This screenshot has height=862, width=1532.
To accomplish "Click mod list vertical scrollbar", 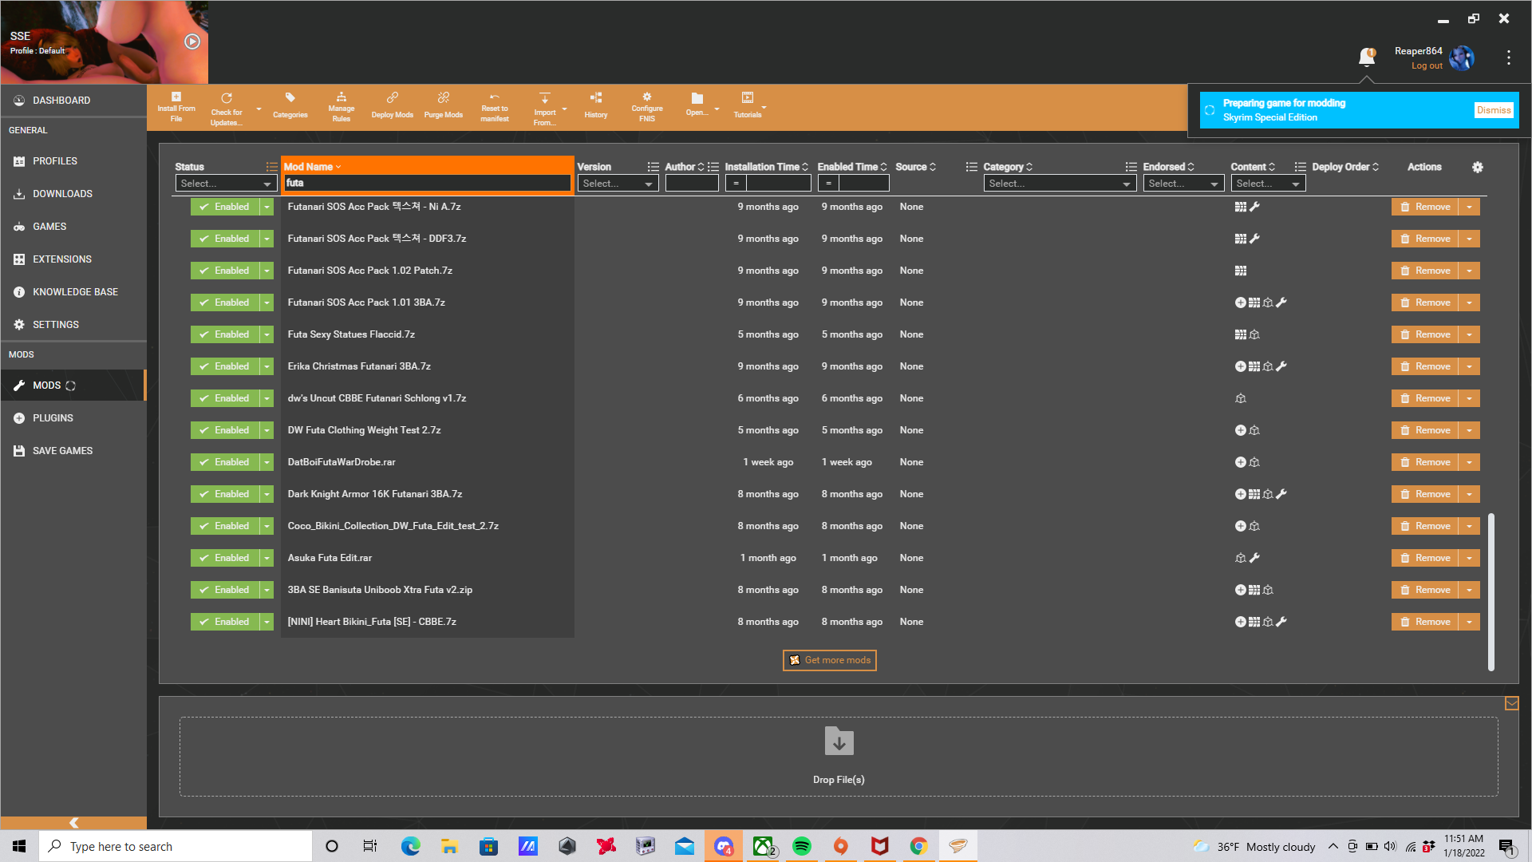I will tap(1491, 591).
